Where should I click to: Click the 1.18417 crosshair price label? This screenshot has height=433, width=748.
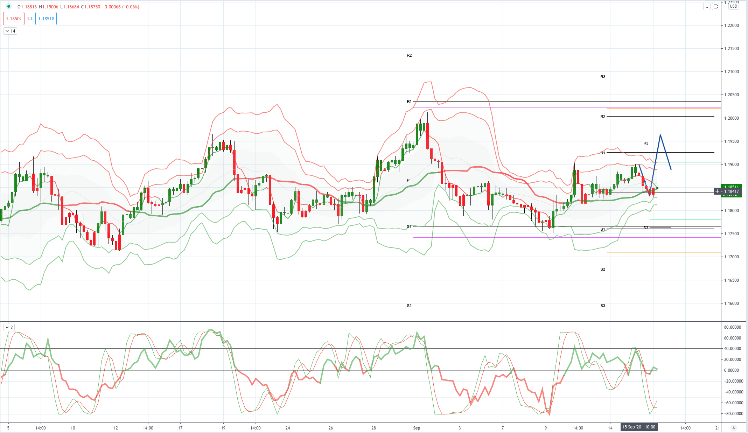click(732, 191)
